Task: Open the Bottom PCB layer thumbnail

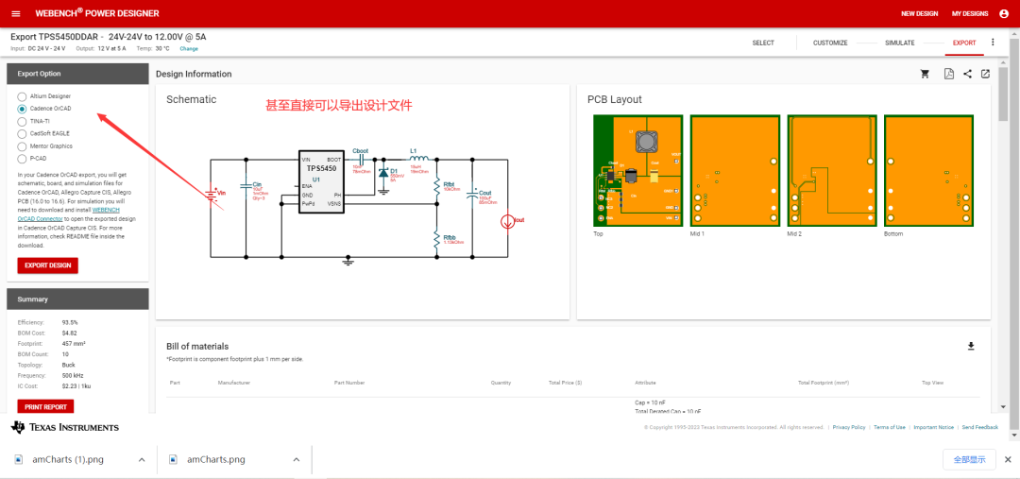Action: coord(929,170)
